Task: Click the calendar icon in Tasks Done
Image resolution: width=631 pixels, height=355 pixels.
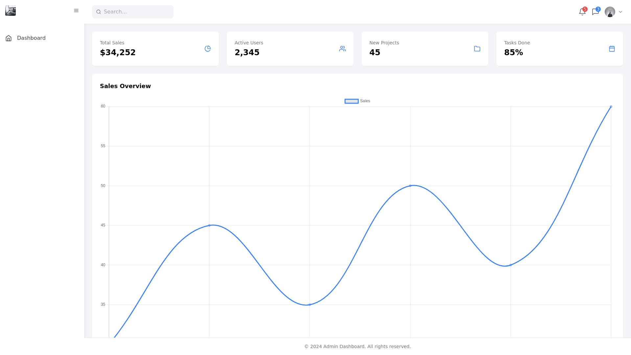Action: (612, 49)
